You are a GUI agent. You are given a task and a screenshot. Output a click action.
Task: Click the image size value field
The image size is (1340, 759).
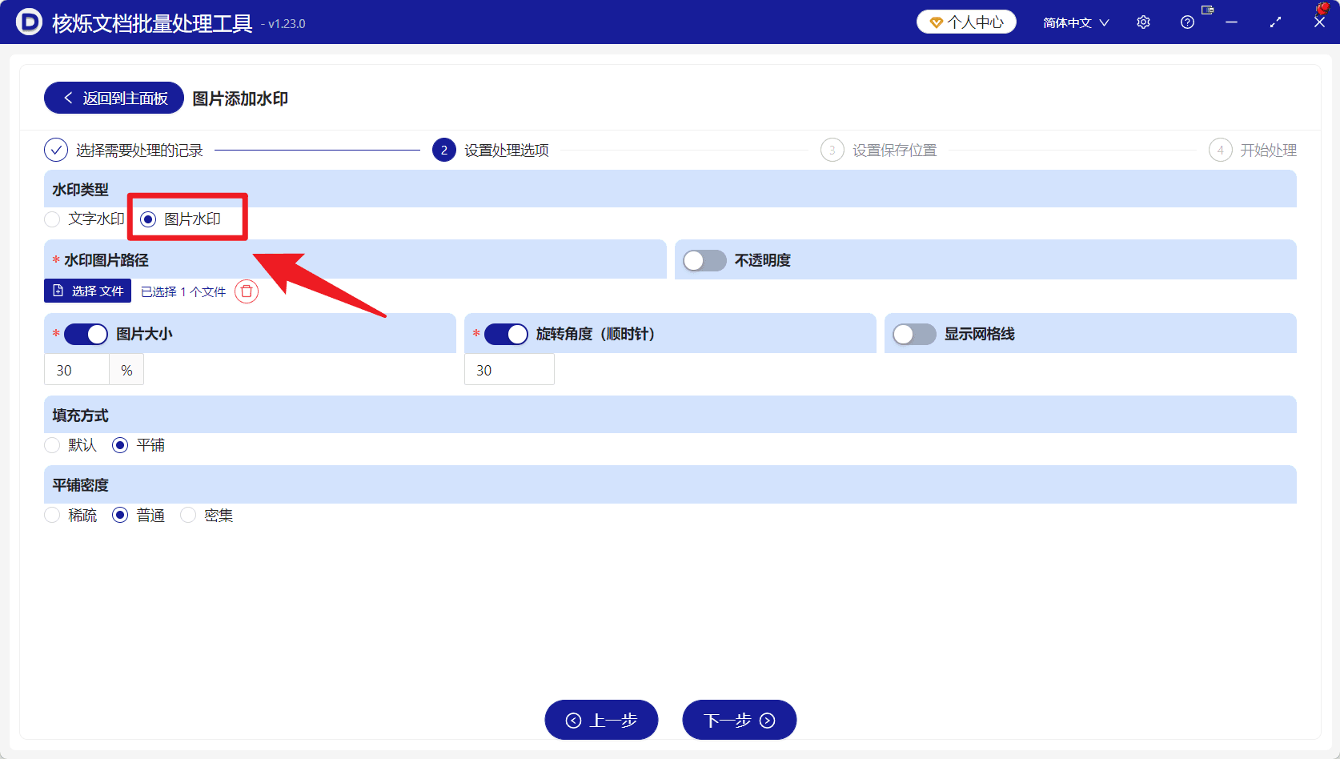point(77,370)
